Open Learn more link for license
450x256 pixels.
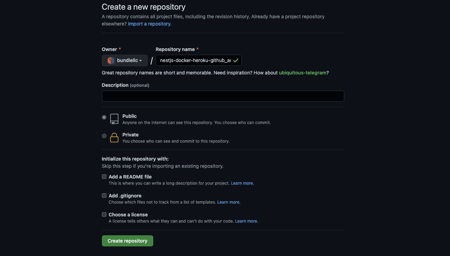tap(246, 221)
